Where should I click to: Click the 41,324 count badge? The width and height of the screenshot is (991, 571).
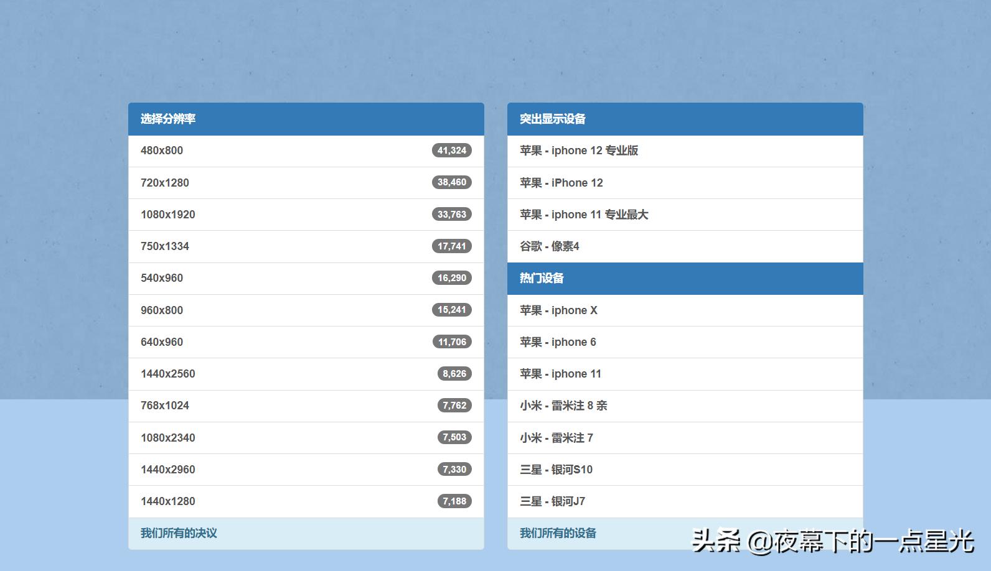pos(452,151)
